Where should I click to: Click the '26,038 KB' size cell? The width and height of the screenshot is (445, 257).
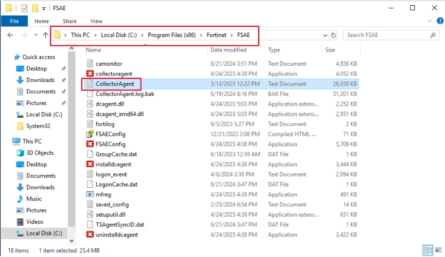coord(345,84)
